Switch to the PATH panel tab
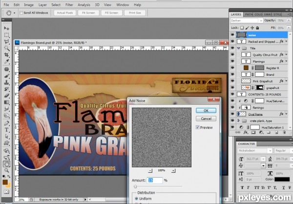This screenshot has width=293, height=204. [x=249, y=14]
